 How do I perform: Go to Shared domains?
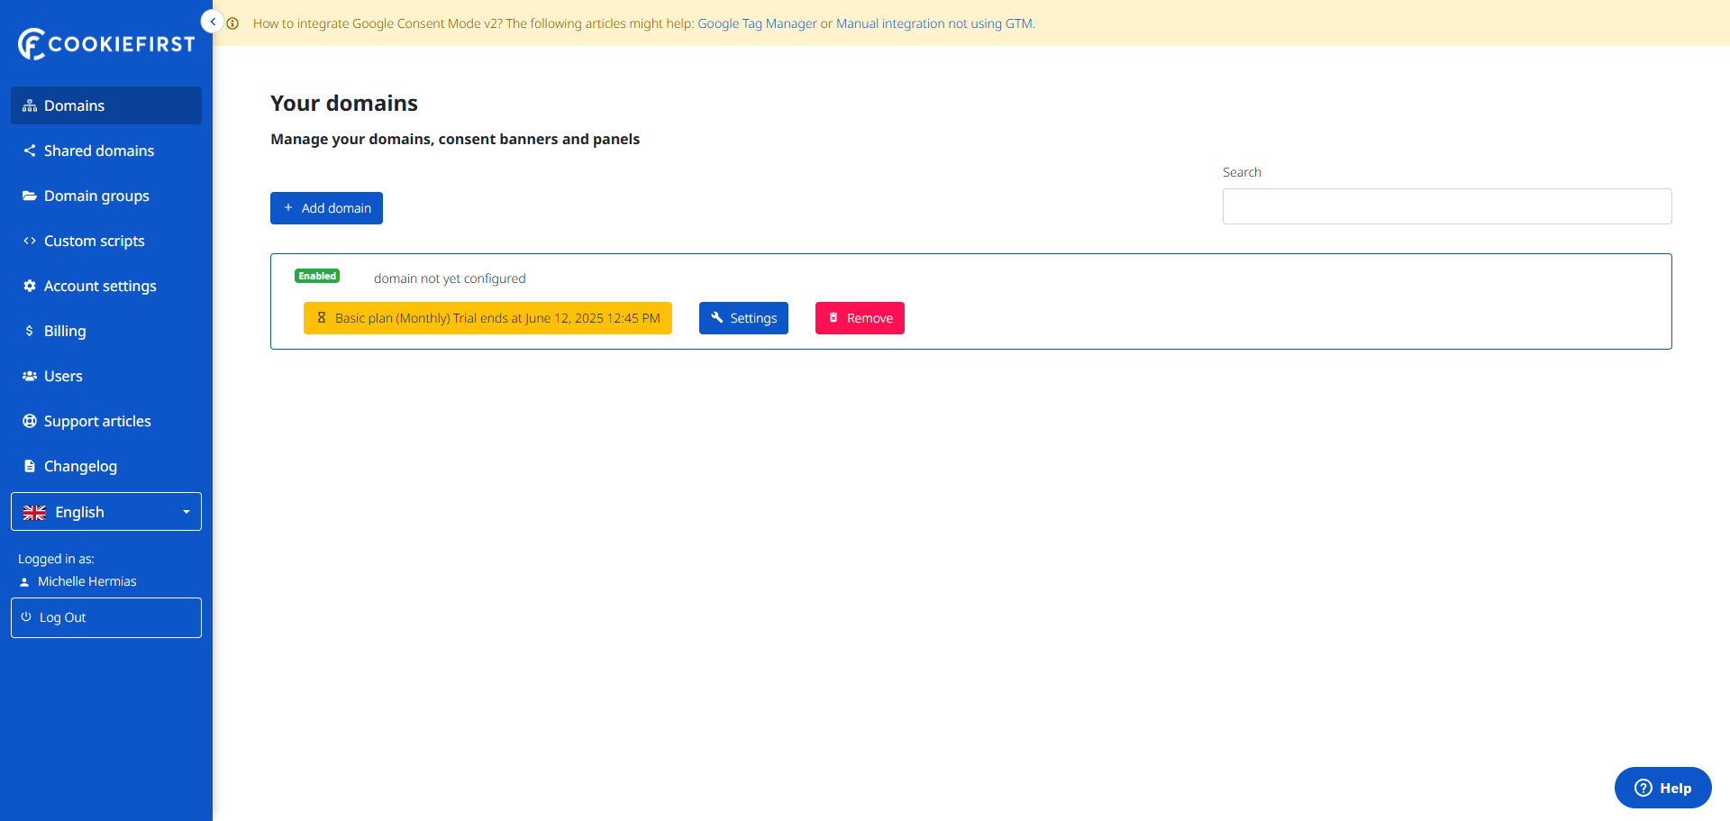tap(98, 151)
